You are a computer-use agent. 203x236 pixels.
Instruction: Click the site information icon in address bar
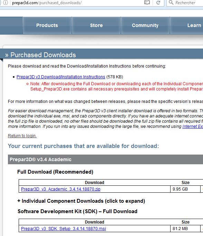(6, 2)
